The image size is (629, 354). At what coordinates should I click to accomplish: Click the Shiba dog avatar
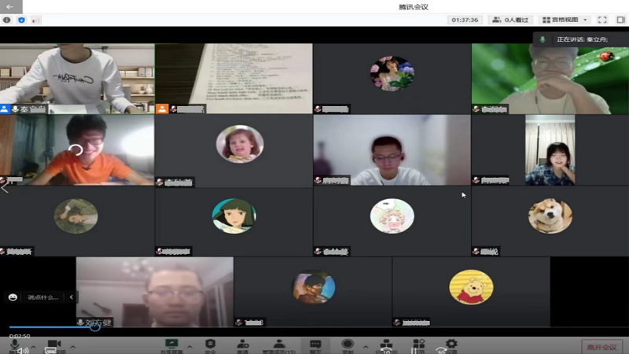(550, 216)
